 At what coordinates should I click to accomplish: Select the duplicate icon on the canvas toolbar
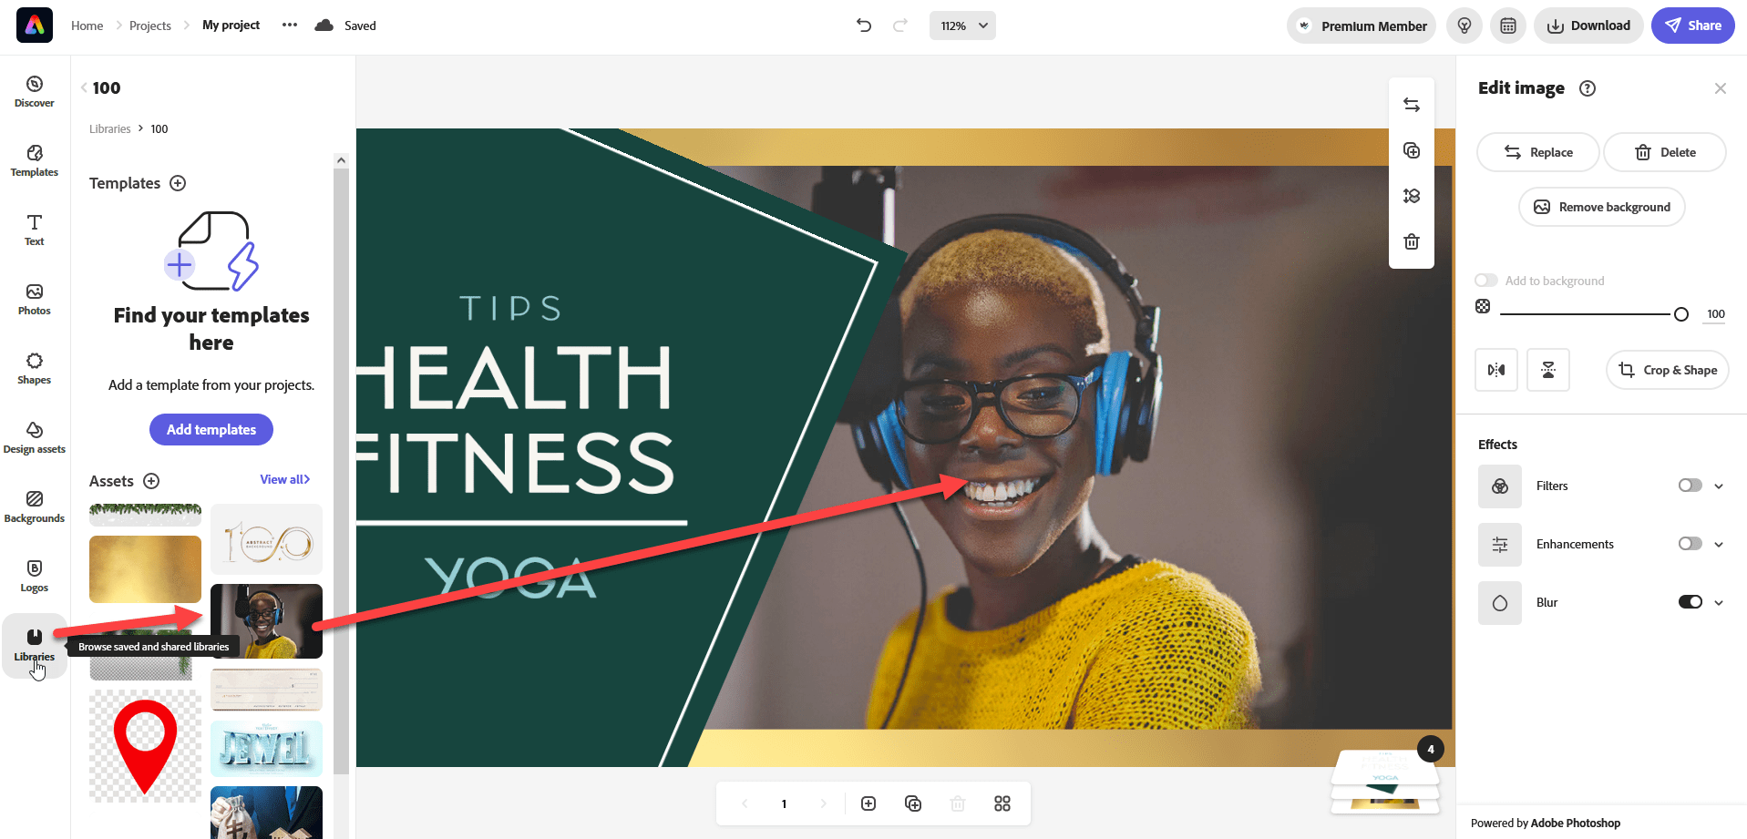(1412, 150)
